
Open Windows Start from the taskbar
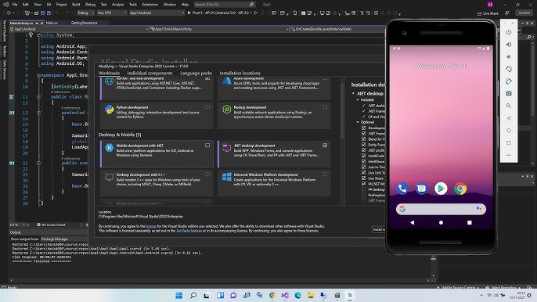(x=178, y=295)
